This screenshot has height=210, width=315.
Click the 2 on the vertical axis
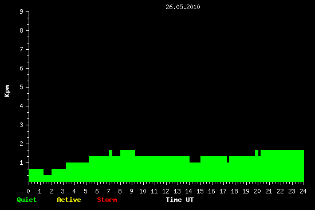click(22, 144)
